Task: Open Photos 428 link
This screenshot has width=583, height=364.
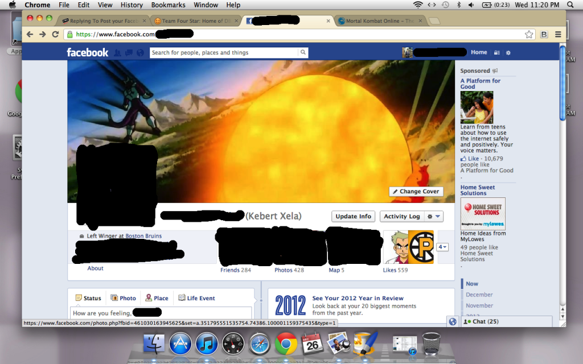Action: click(x=289, y=270)
